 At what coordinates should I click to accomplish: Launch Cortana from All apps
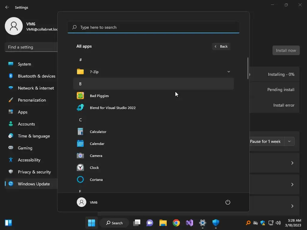[153, 180]
